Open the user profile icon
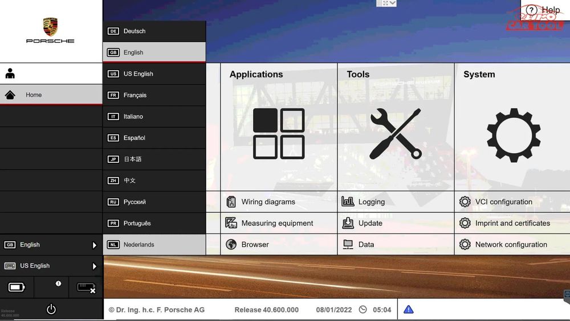Screen dimensions: 570x321 pos(10,73)
